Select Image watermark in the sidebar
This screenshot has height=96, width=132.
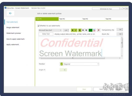(x=13, y=27)
